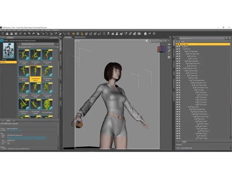232x178 pixels.
Task: Click the Redo arrow in toolbar
Action: click(x=33, y=34)
